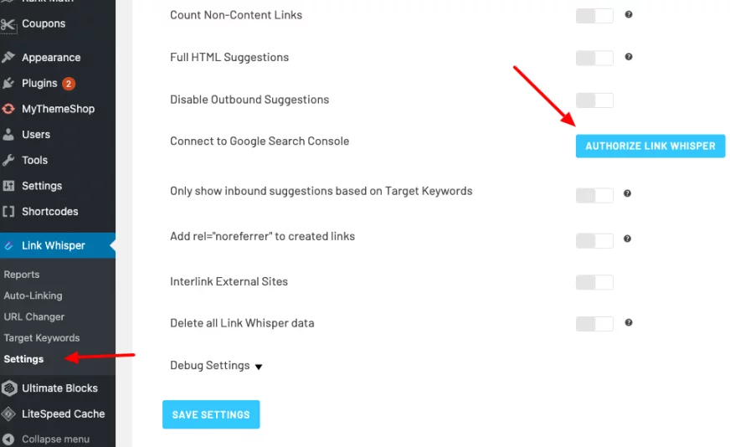Expand the Debug Settings section
This screenshot has height=447, width=730.
click(x=216, y=366)
